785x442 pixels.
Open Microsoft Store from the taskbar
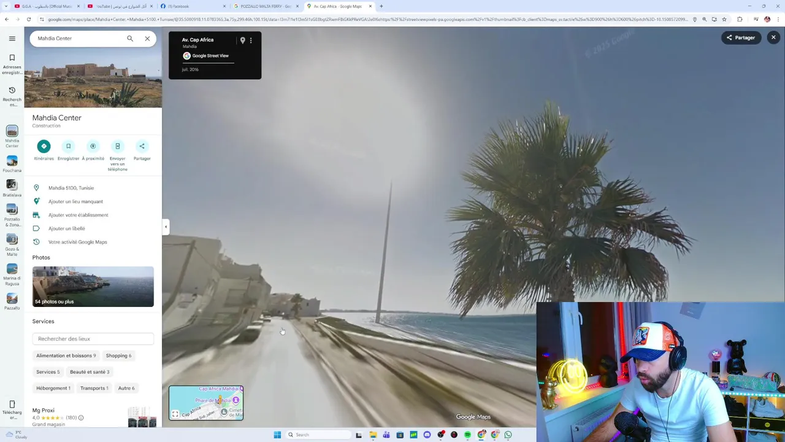(400, 435)
